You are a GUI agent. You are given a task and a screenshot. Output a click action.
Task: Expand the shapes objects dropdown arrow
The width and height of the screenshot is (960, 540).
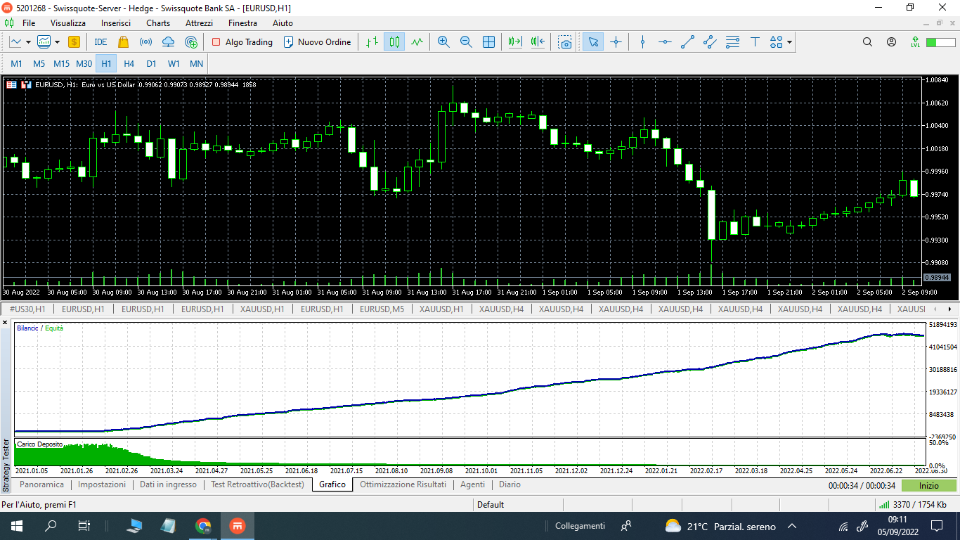point(790,42)
